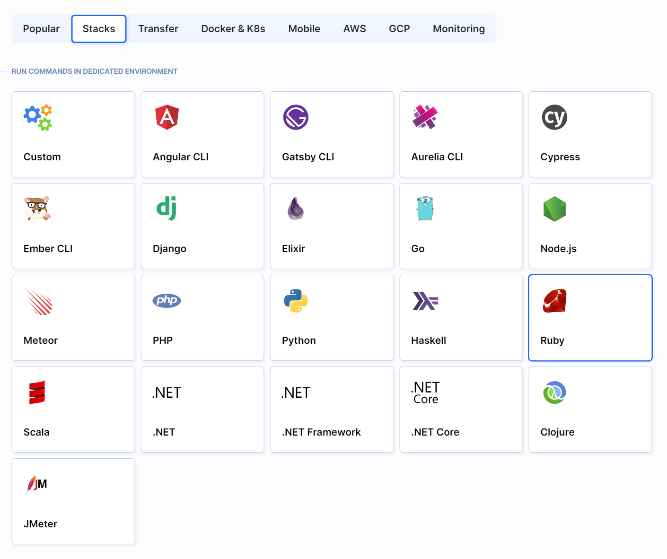The image size is (667, 559).
Task: Switch to the Docker & K8s tab
Action: [x=233, y=29]
